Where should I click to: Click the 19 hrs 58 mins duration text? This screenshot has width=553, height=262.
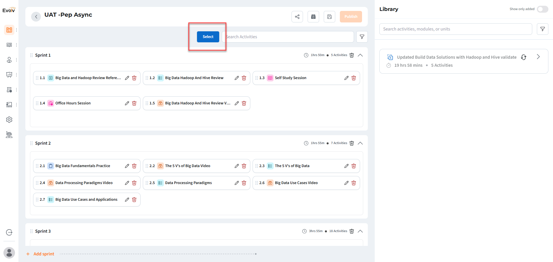tap(408, 65)
